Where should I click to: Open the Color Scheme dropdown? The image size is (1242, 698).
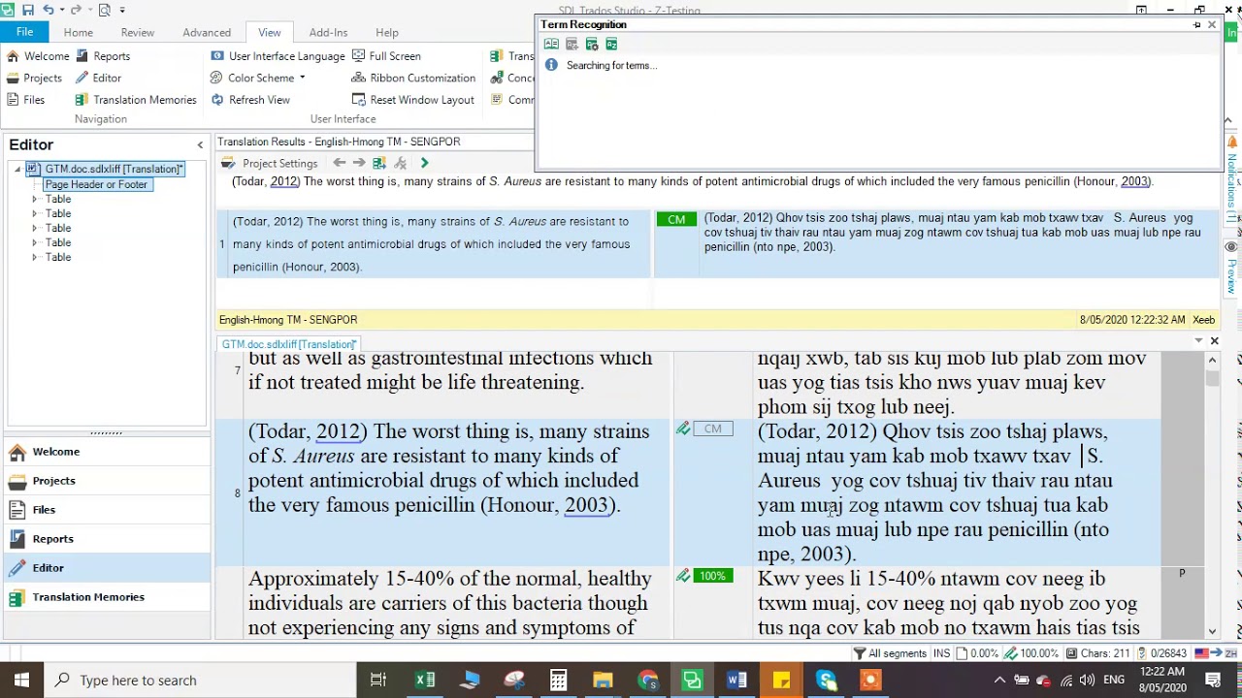tap(258, 78)
